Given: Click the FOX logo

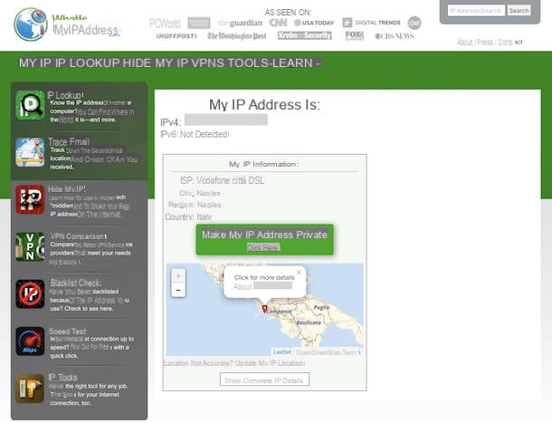Looking at the screenshot, I should click(354, 35).
